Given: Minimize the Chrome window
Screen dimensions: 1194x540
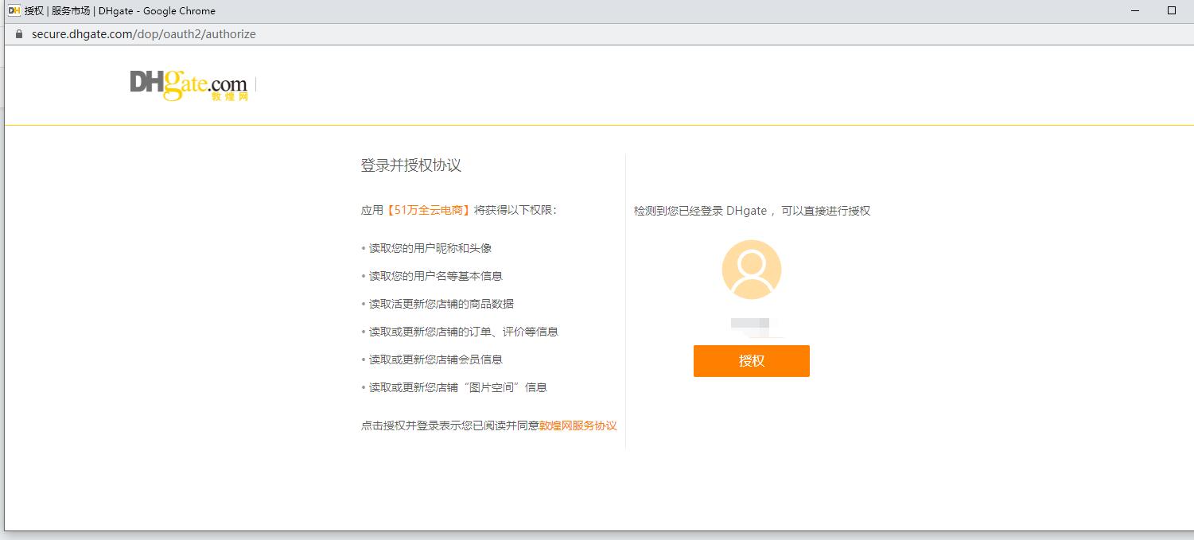Looking at the screenshot, I should click(x=1134, y=11).
